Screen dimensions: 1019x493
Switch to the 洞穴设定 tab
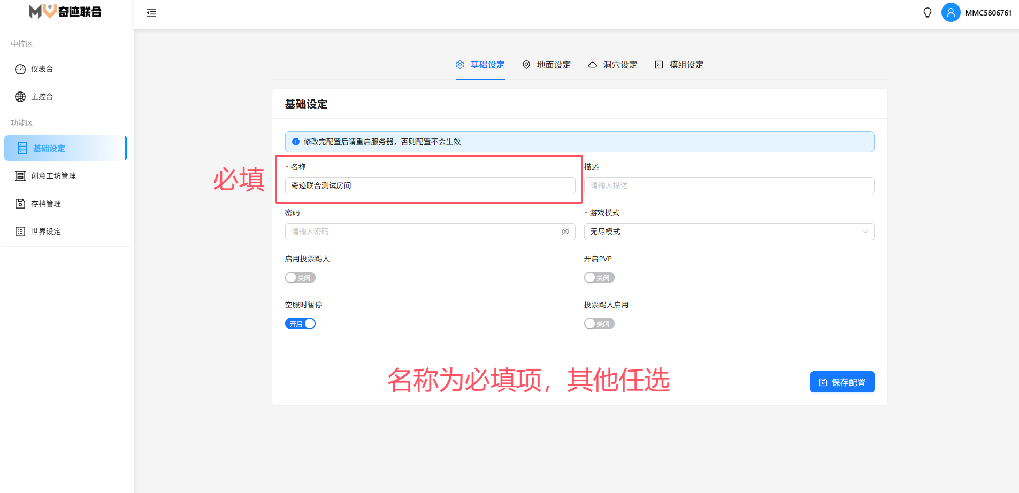[x=613, y=65]
